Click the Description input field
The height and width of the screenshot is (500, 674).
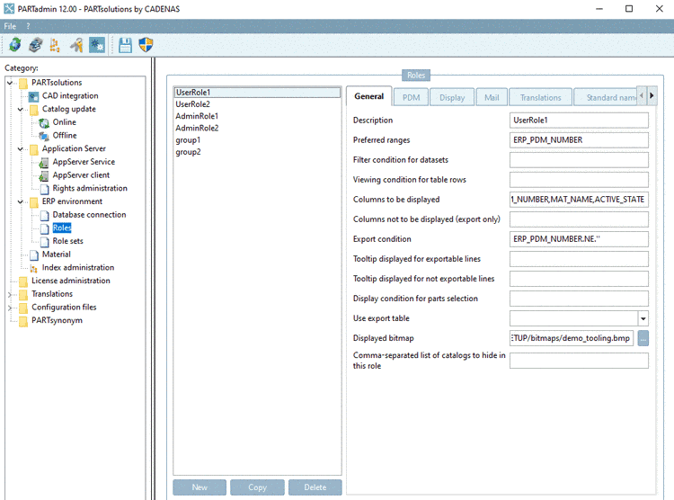(x=579, y=121)
